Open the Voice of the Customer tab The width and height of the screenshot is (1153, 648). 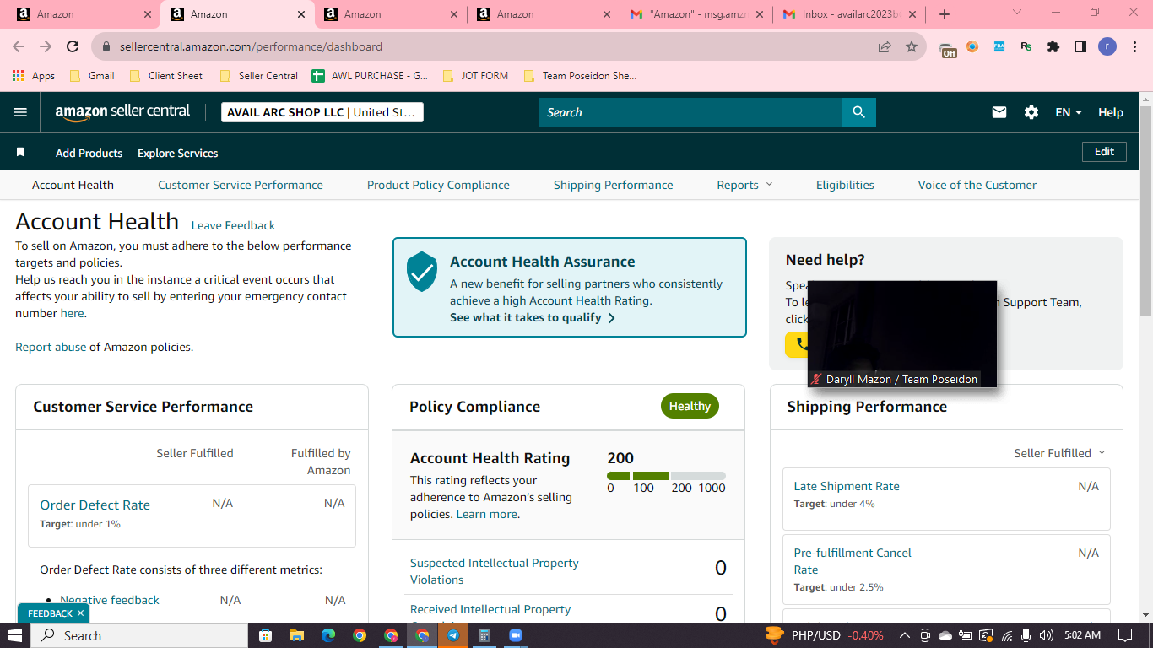click(x=977, y=185)
